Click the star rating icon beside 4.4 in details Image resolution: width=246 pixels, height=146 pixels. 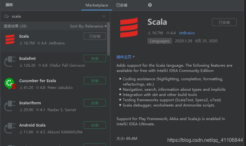168,33
